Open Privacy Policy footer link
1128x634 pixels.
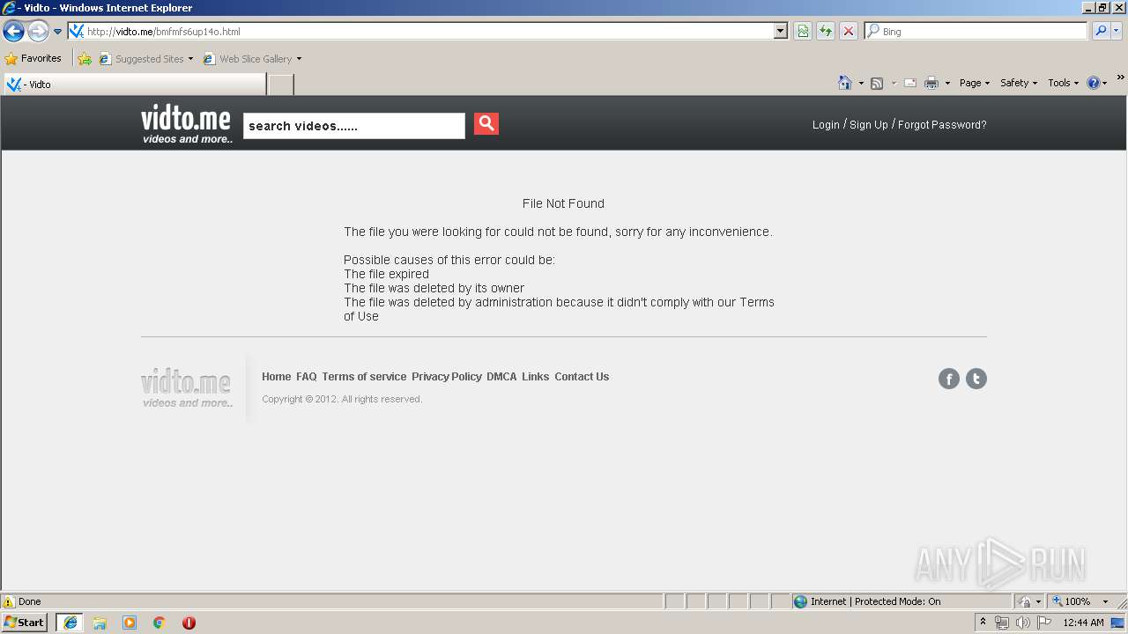click(x=447, y=377)
